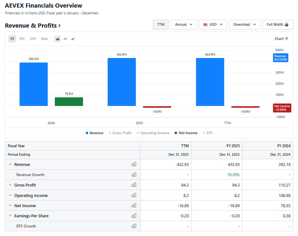Click chart icon in Operating Income row
This screenshot has width=298, height=236.
134,195
